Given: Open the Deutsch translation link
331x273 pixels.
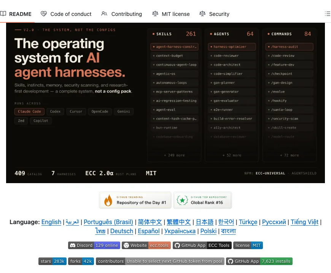Looking at the screenshot, I should coord(122,231).
